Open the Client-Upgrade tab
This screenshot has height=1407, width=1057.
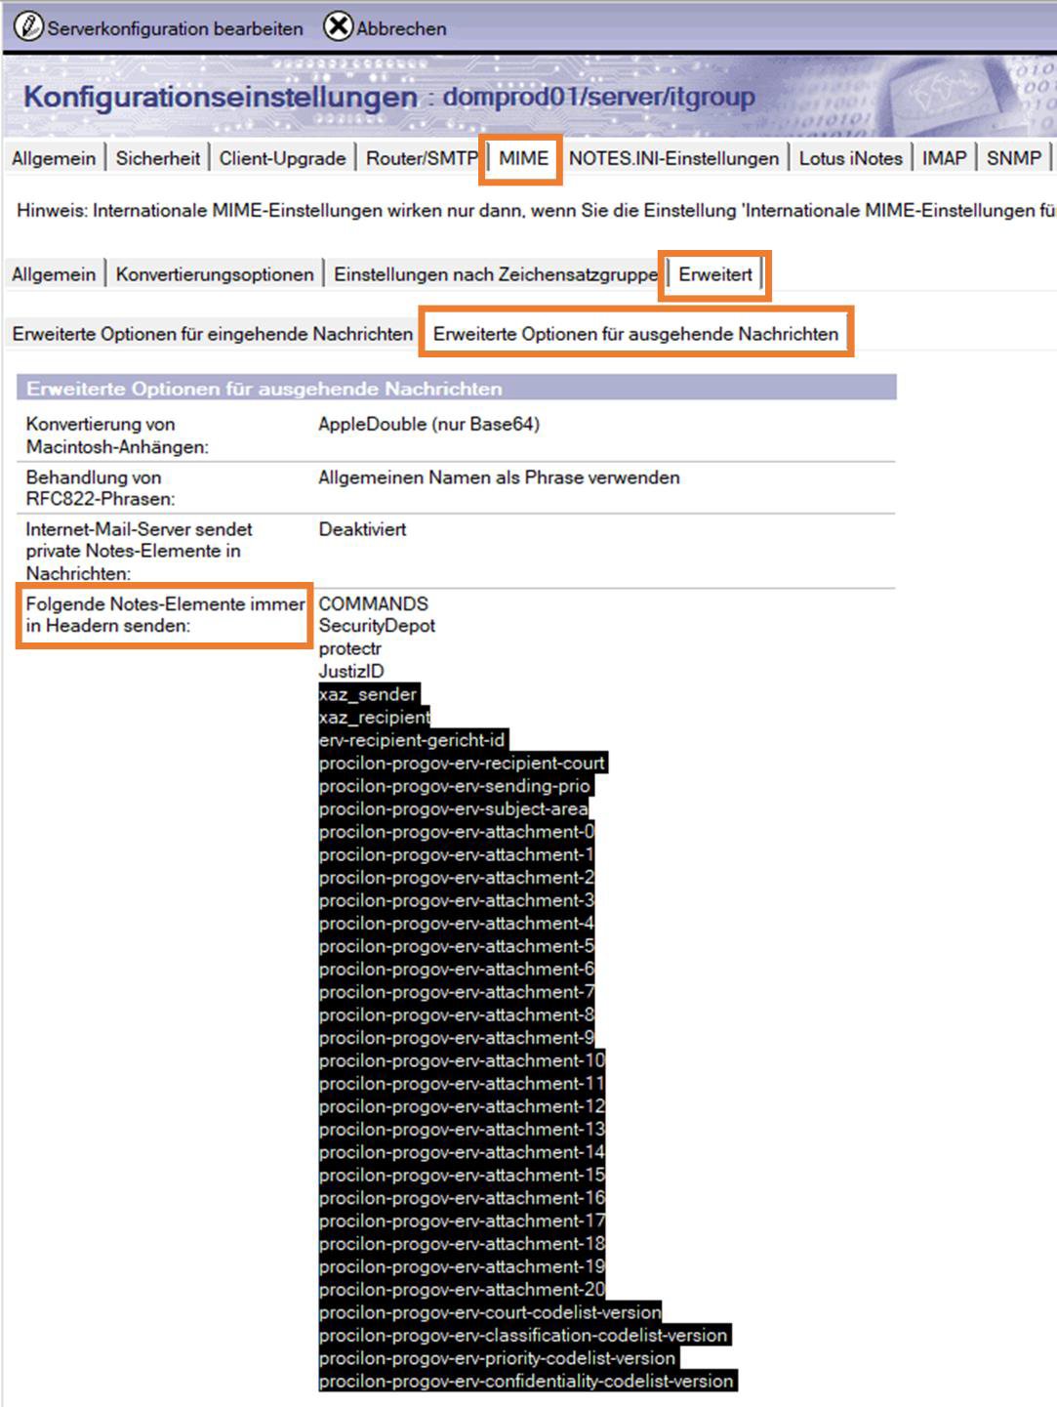[x=282, y=158]
